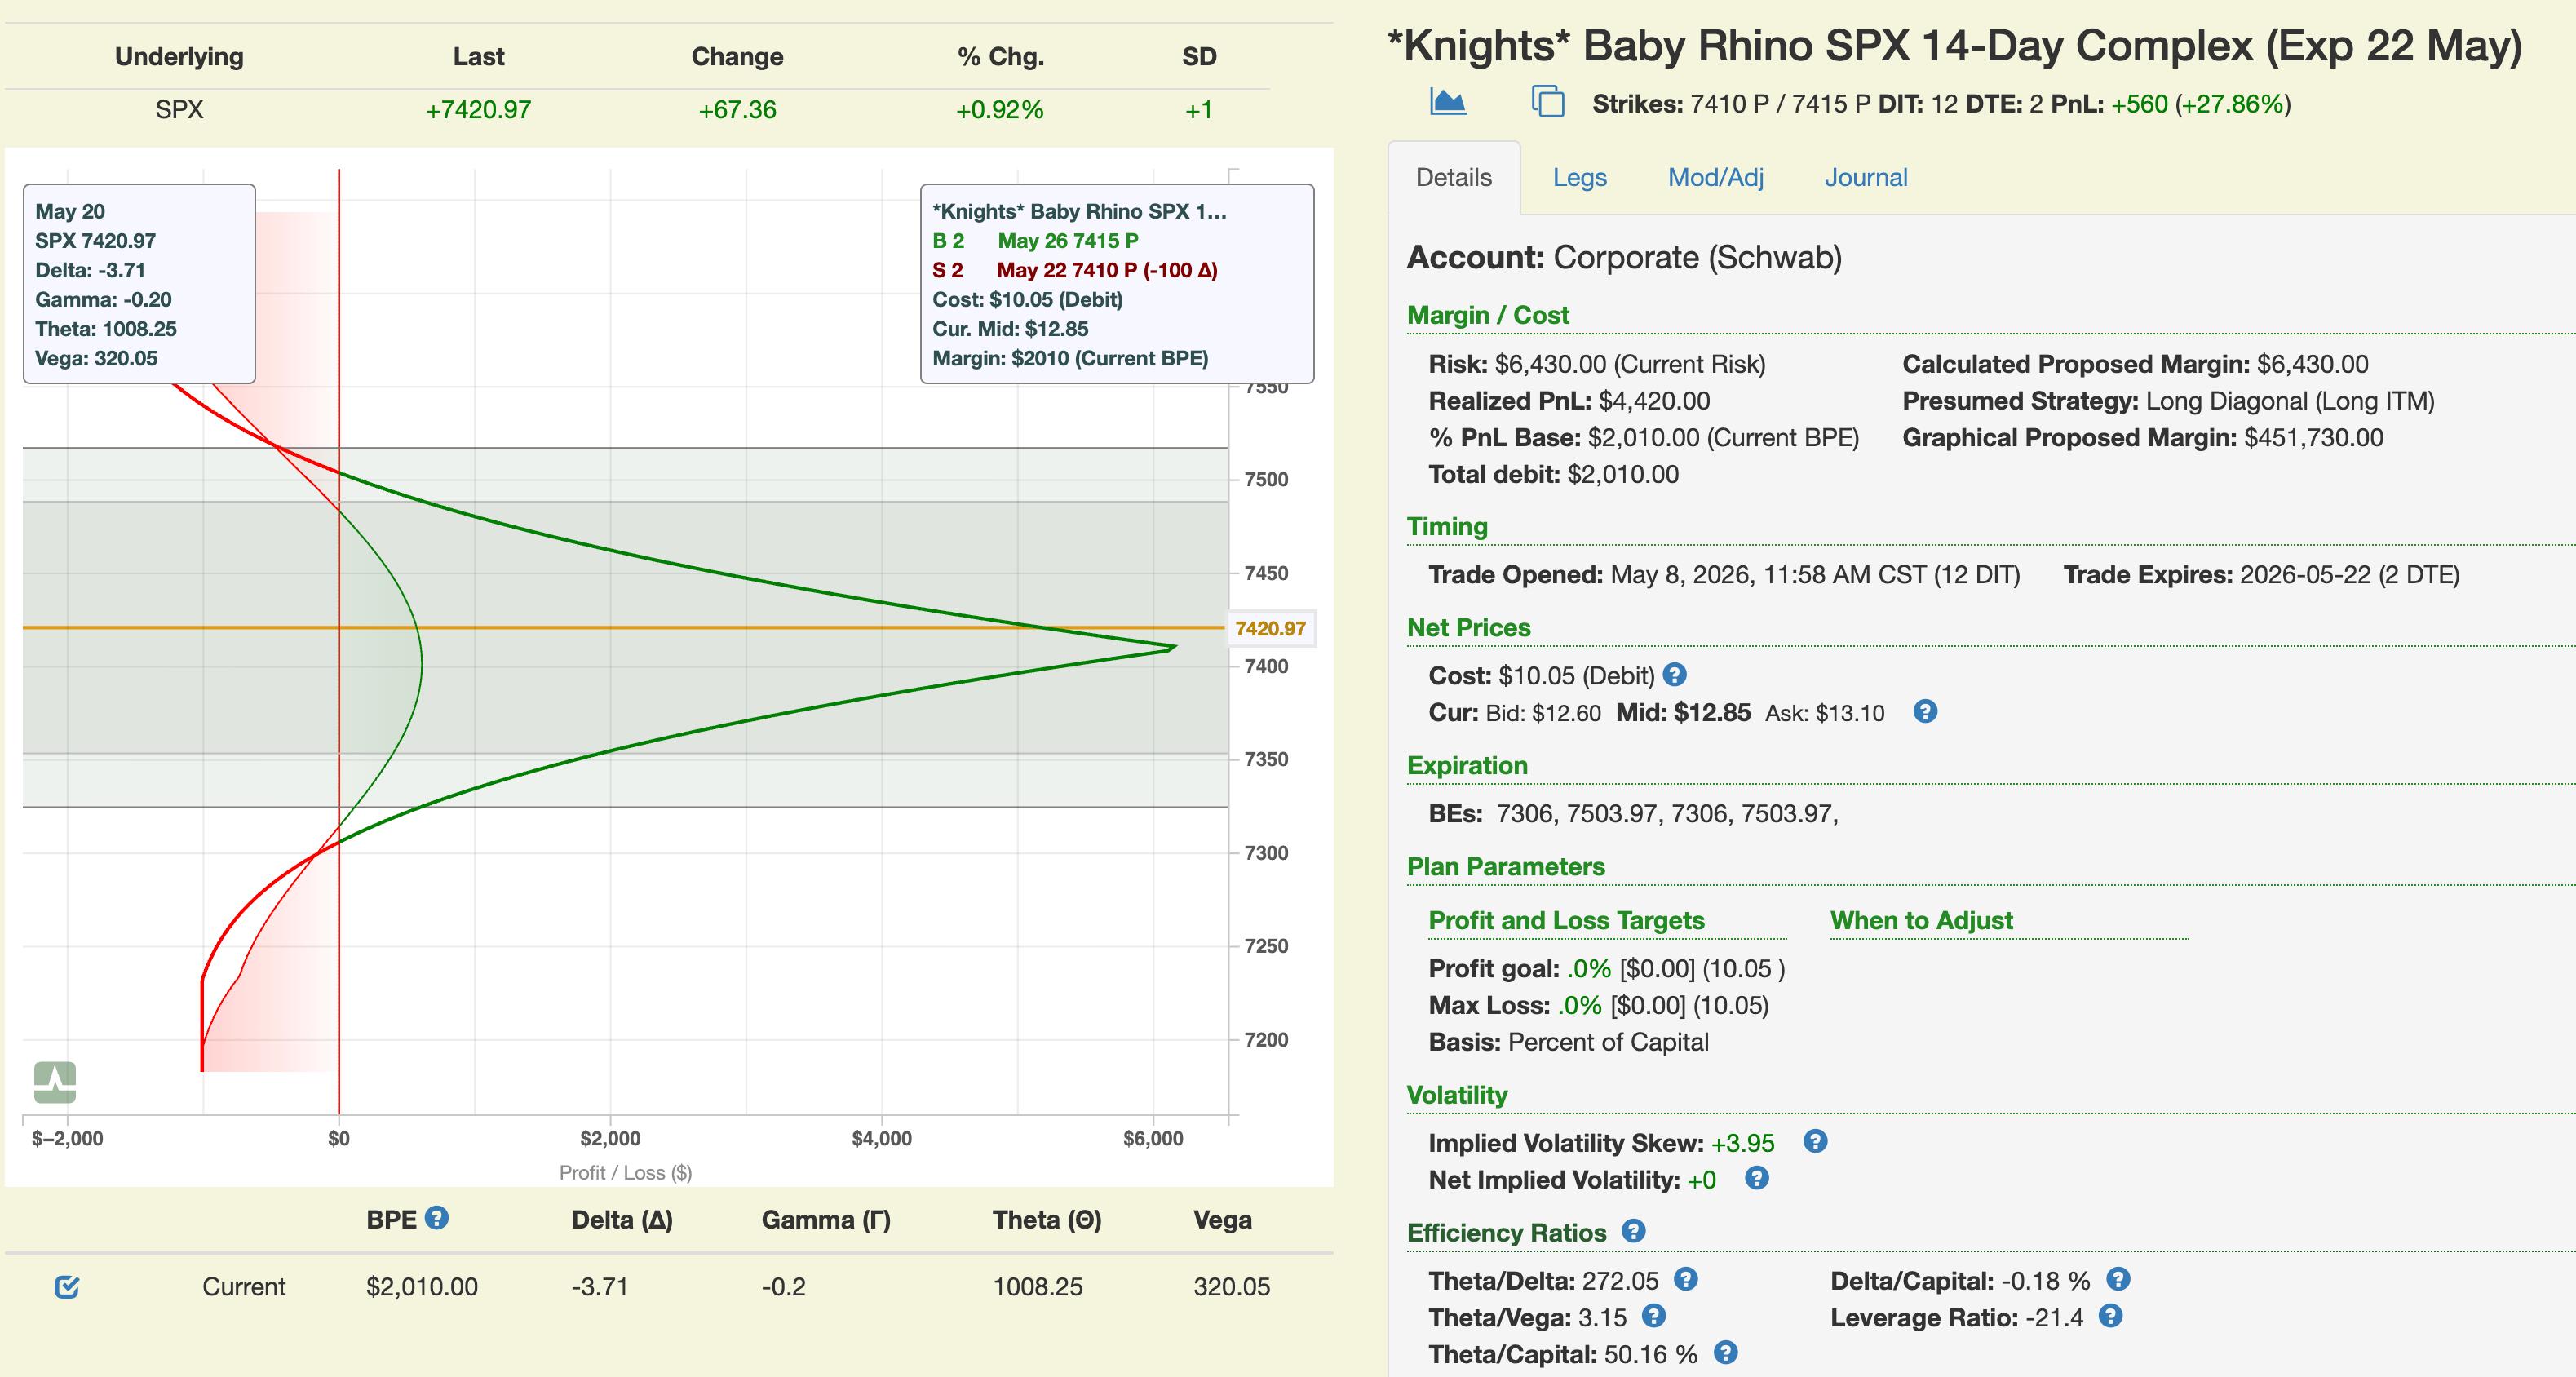Click the SPX underlying name in the table

[179, 110]
